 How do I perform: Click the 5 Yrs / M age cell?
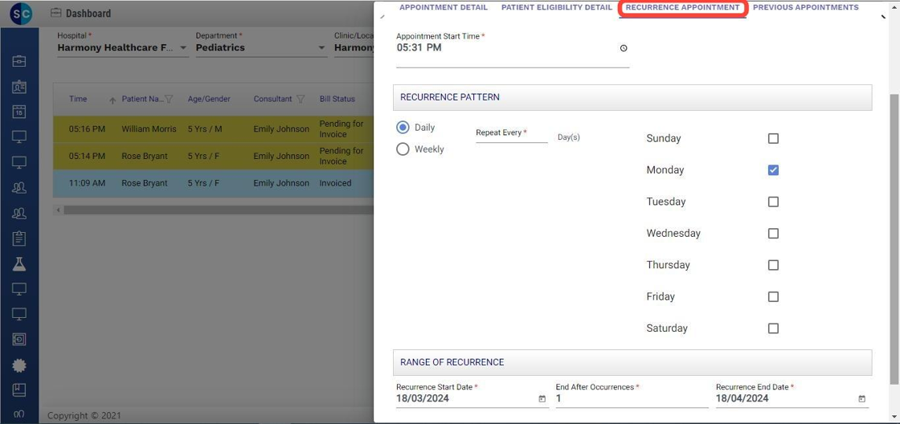click(205, 129)
